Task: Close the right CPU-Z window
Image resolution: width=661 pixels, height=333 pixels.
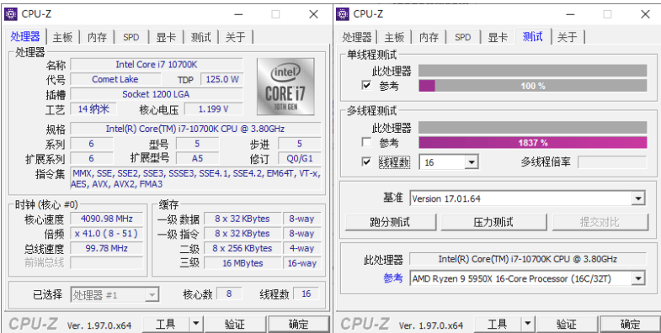Action: point(645,14)
